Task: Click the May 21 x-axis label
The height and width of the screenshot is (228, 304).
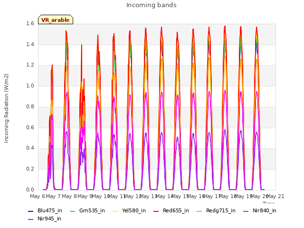Action: coord(275,196)
